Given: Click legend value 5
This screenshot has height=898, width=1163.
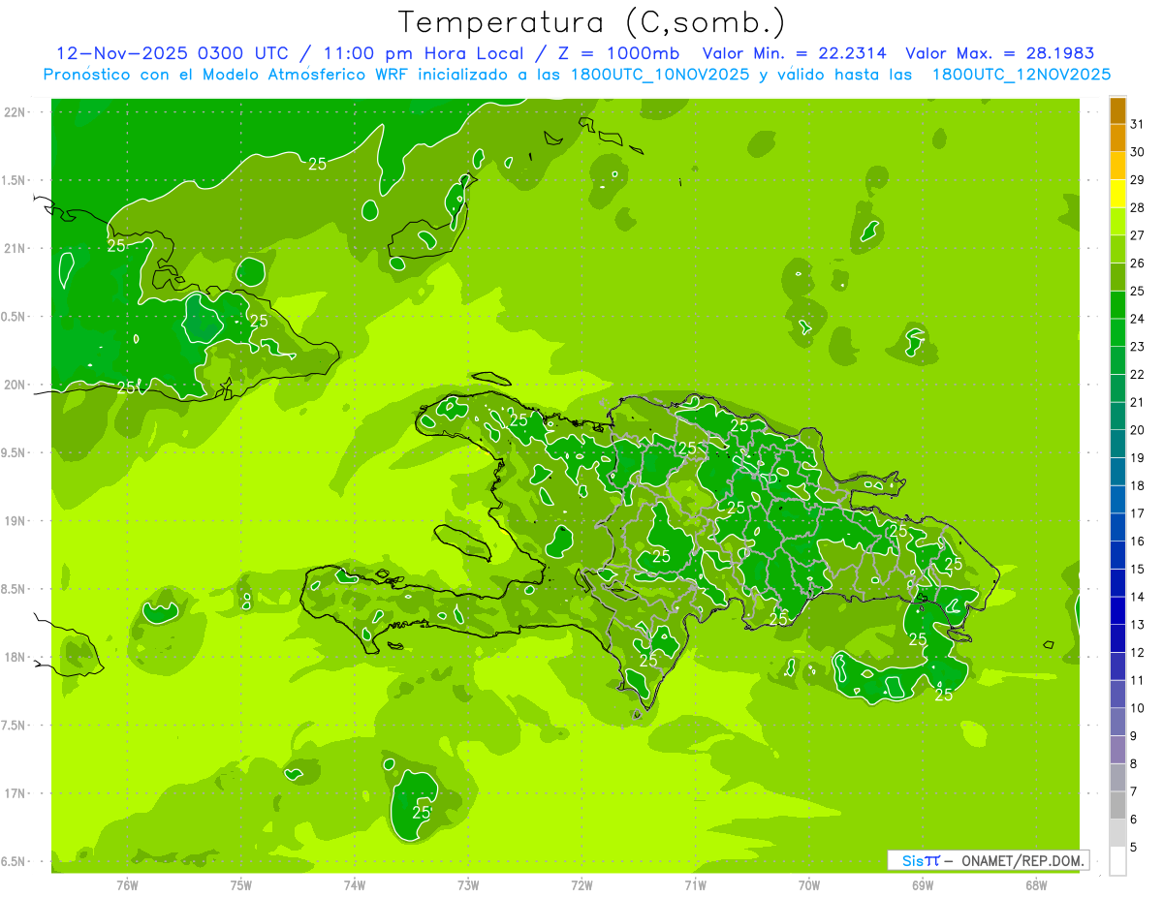Looking at the screenshot, I should coord(1133,847).
